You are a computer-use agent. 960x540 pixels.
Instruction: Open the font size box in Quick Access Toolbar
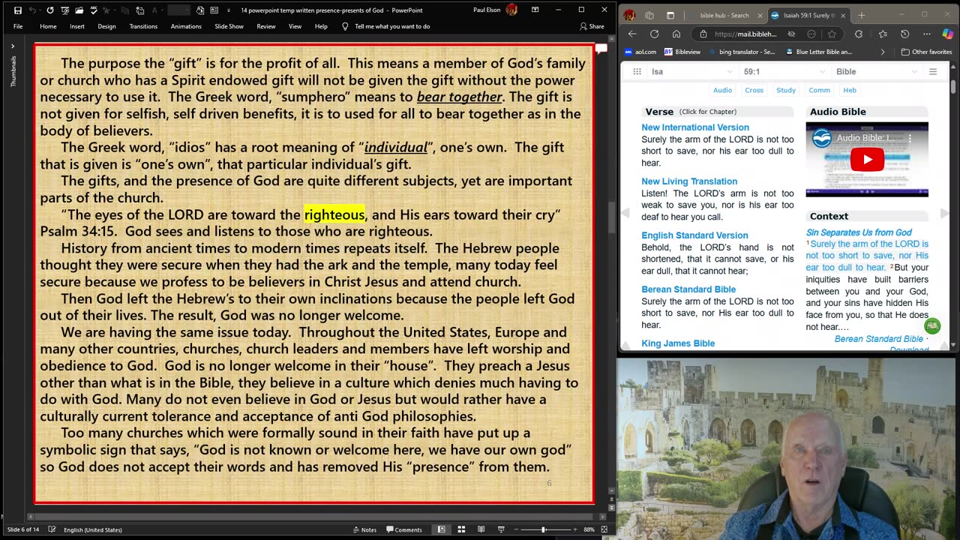[179, 10]
